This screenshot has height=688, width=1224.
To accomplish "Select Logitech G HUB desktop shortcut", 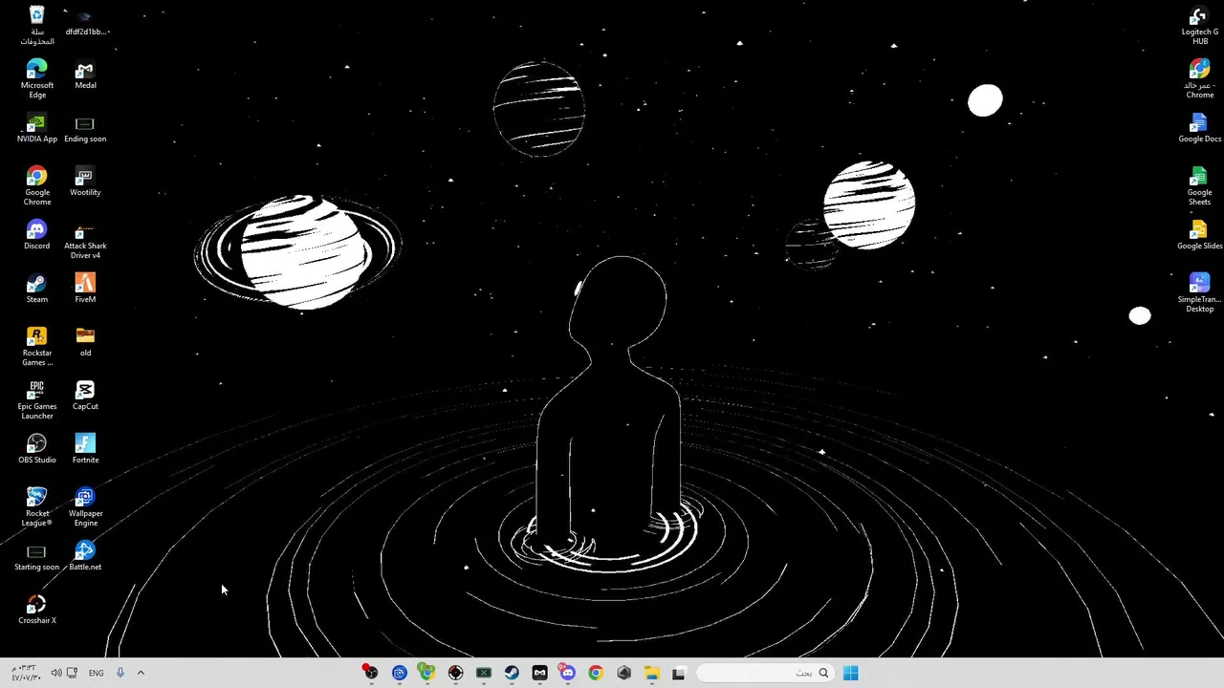I will (1199, 25).
